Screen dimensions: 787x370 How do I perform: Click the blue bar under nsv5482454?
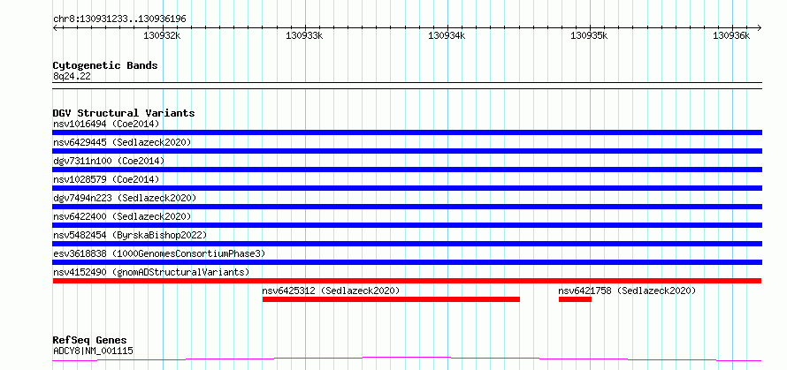click(407, 244)
